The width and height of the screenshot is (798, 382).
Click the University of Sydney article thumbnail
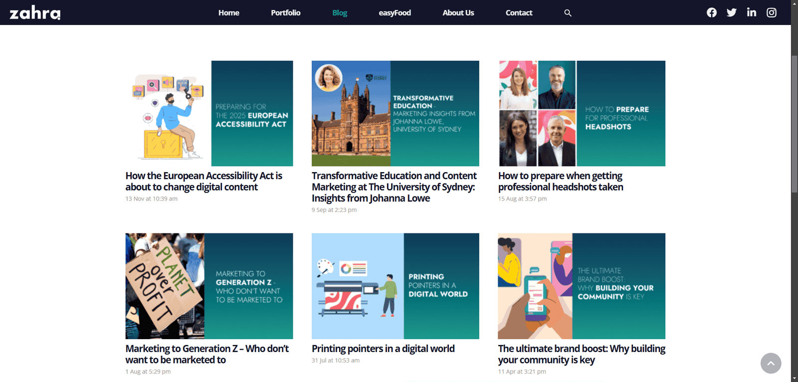[395, 114]
